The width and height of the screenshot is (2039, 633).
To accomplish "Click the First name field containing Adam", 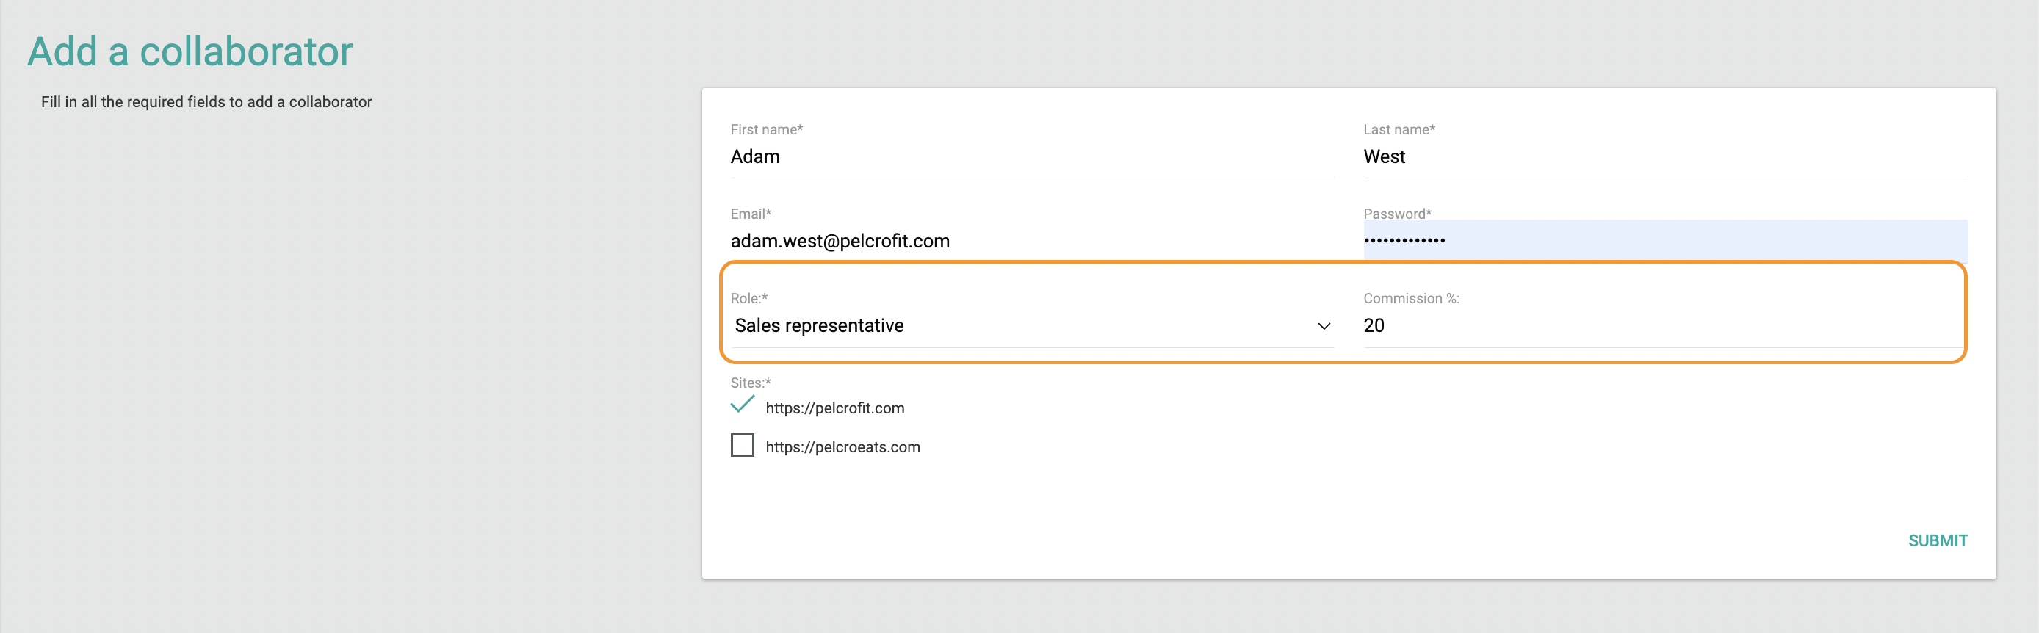I will pyautogui.click(x=1031, y=156).
